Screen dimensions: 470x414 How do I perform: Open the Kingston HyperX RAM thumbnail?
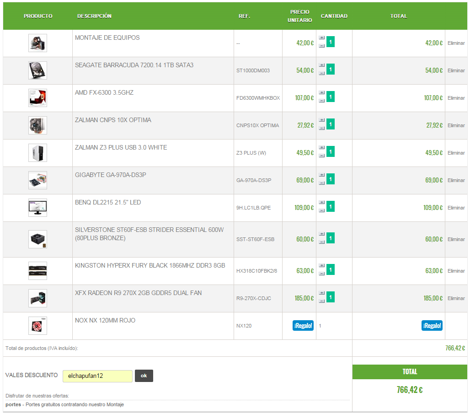(x=38, y=271)
